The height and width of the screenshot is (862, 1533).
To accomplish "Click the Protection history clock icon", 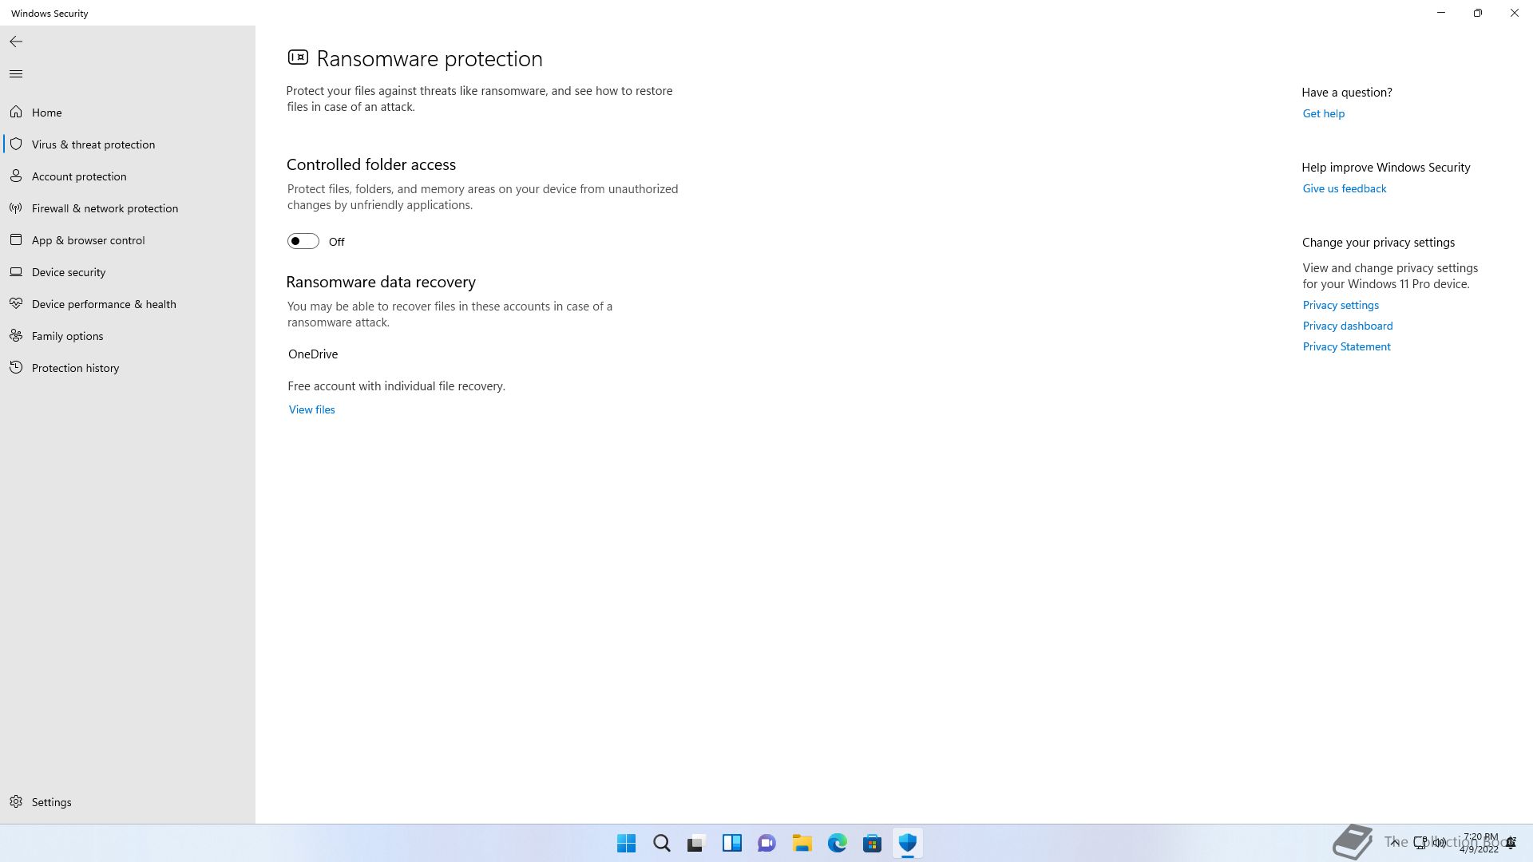I will pyautogui.click(x=16, y=367).
